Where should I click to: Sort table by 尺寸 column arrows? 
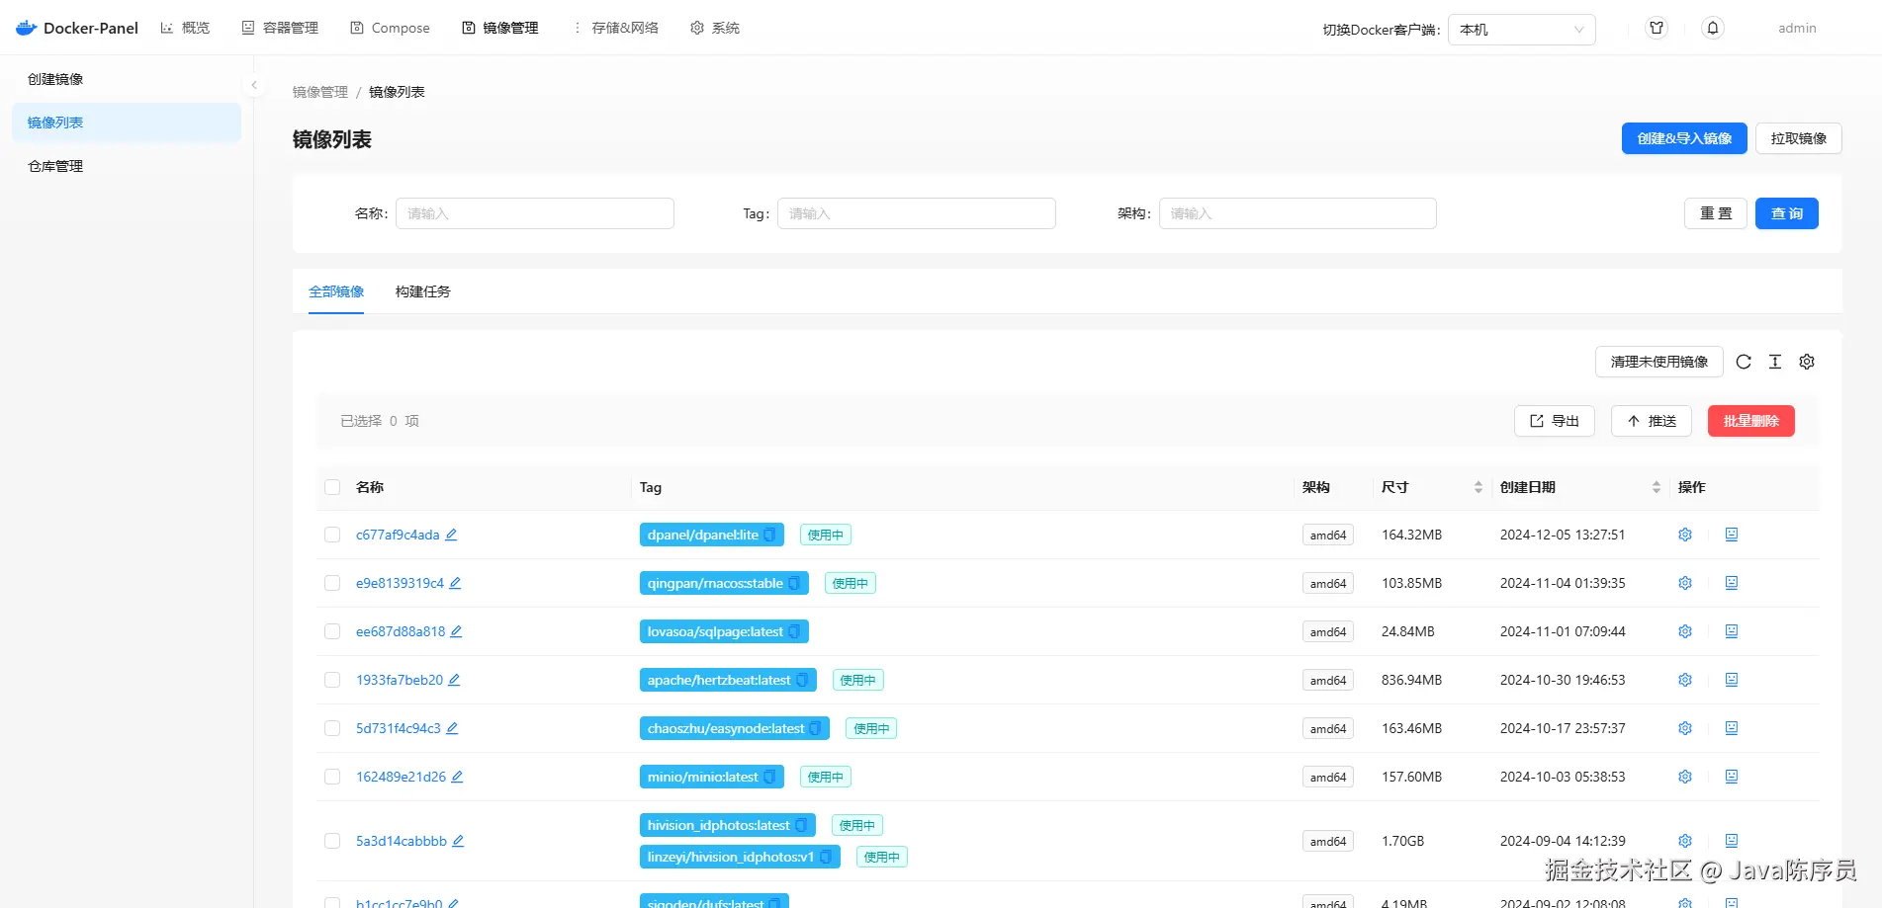coord(1479,487)
